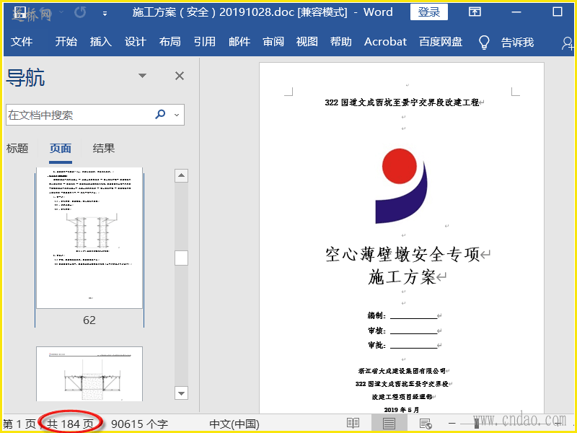Click the 告诉我 search box text
Screen dimensions: 577x433
[517, 43]
